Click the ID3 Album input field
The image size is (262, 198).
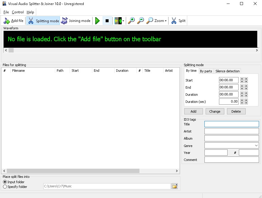tap(232, 138)
